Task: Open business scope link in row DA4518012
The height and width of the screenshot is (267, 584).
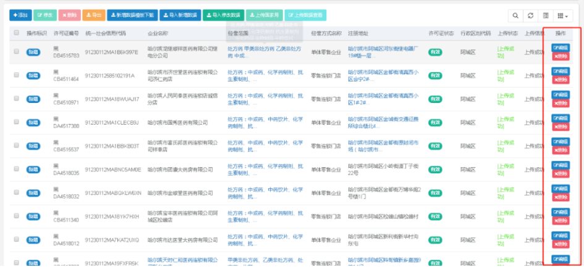Action: (x=265, y=240)
